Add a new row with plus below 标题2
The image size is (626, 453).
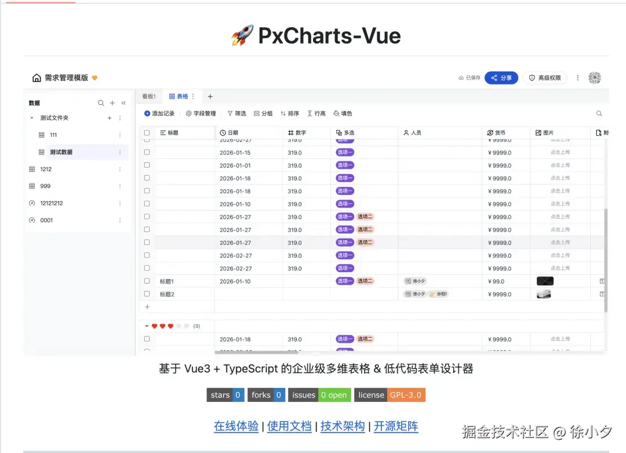click(x=147, y=307)
